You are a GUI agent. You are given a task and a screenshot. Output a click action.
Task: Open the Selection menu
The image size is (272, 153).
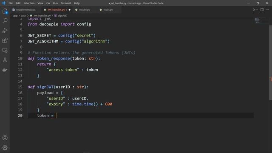(29, 3)
